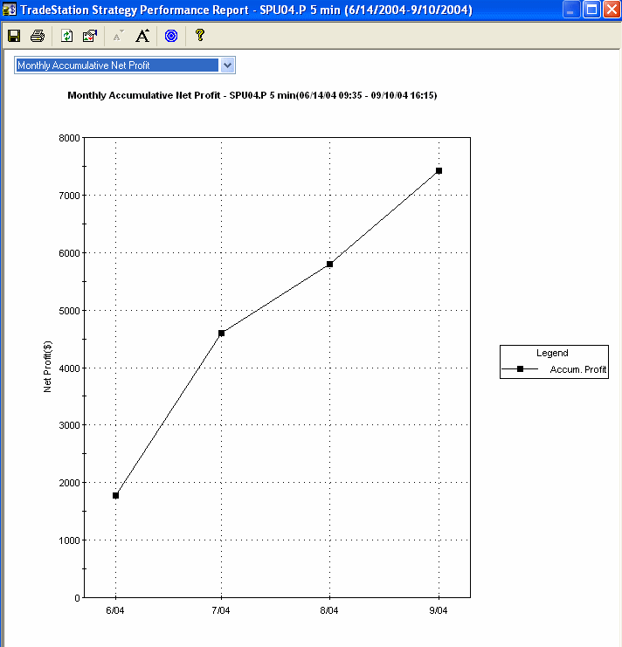Open help with the yellow question mark
The width and height of the screenshot is (622, 647).
coord(200,35)
